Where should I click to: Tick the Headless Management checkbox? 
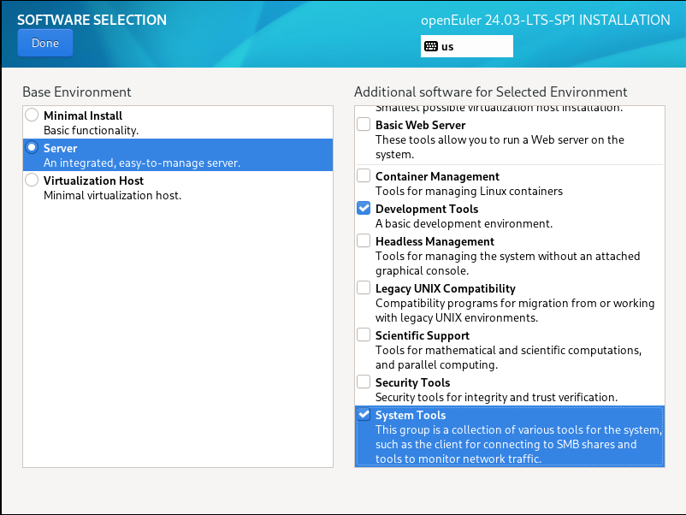click(364, 240)
